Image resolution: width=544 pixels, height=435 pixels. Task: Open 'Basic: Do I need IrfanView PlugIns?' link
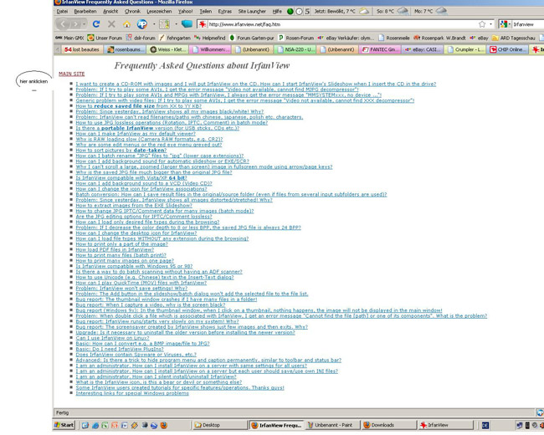point(120,349)
